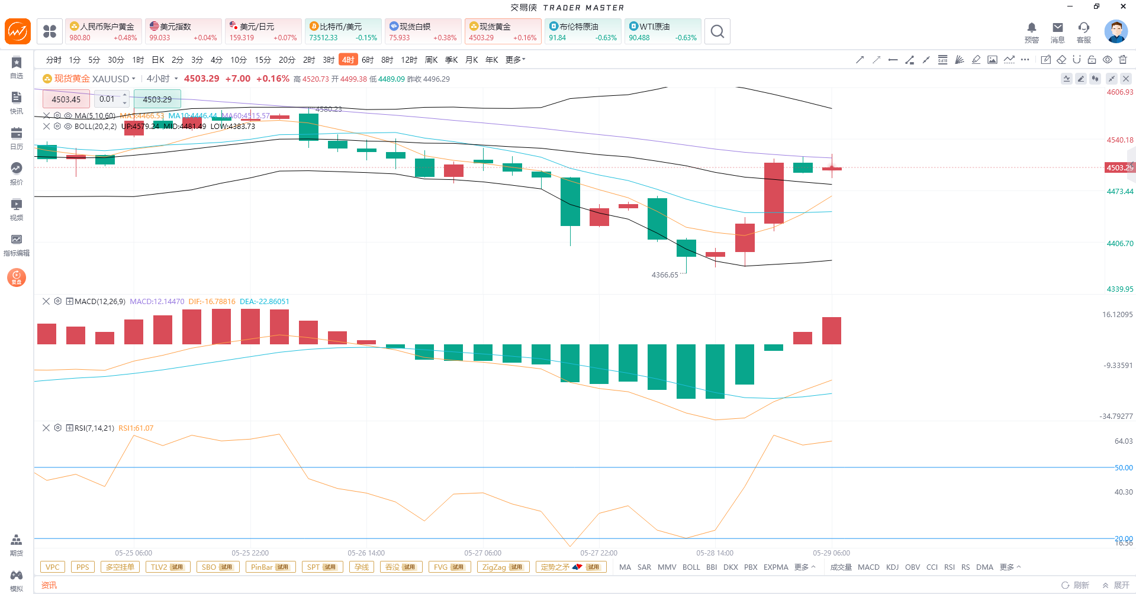The height and width of the screenshot is (594, 1136).
Task: Switch to the 1时 timeframe
Action: click(x=138, y=60)
